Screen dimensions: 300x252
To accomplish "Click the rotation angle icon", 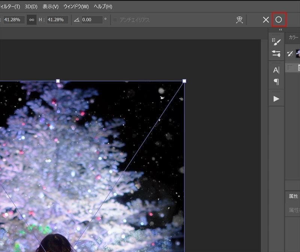I will pyautogui.click(x=77, y=20).
